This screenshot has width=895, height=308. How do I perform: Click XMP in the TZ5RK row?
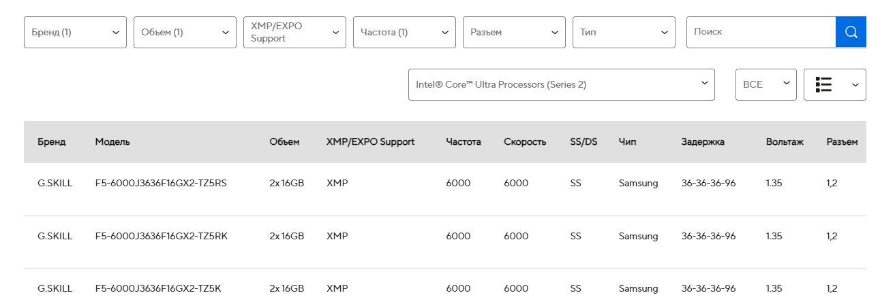[337, 236]
